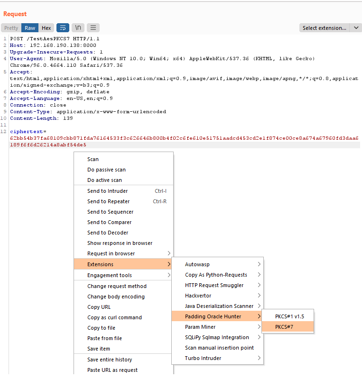
Task: Expand HTTP Request Smuggler submenu
Action: pos(217,285)
